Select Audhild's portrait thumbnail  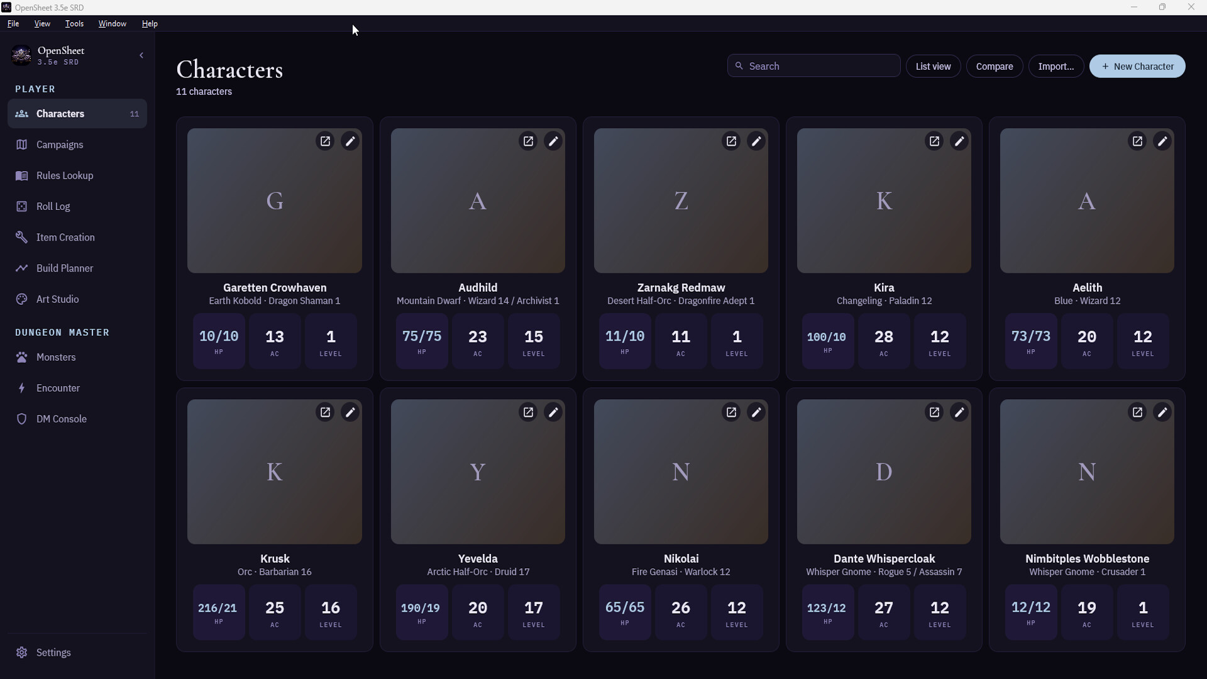[478, 201]
